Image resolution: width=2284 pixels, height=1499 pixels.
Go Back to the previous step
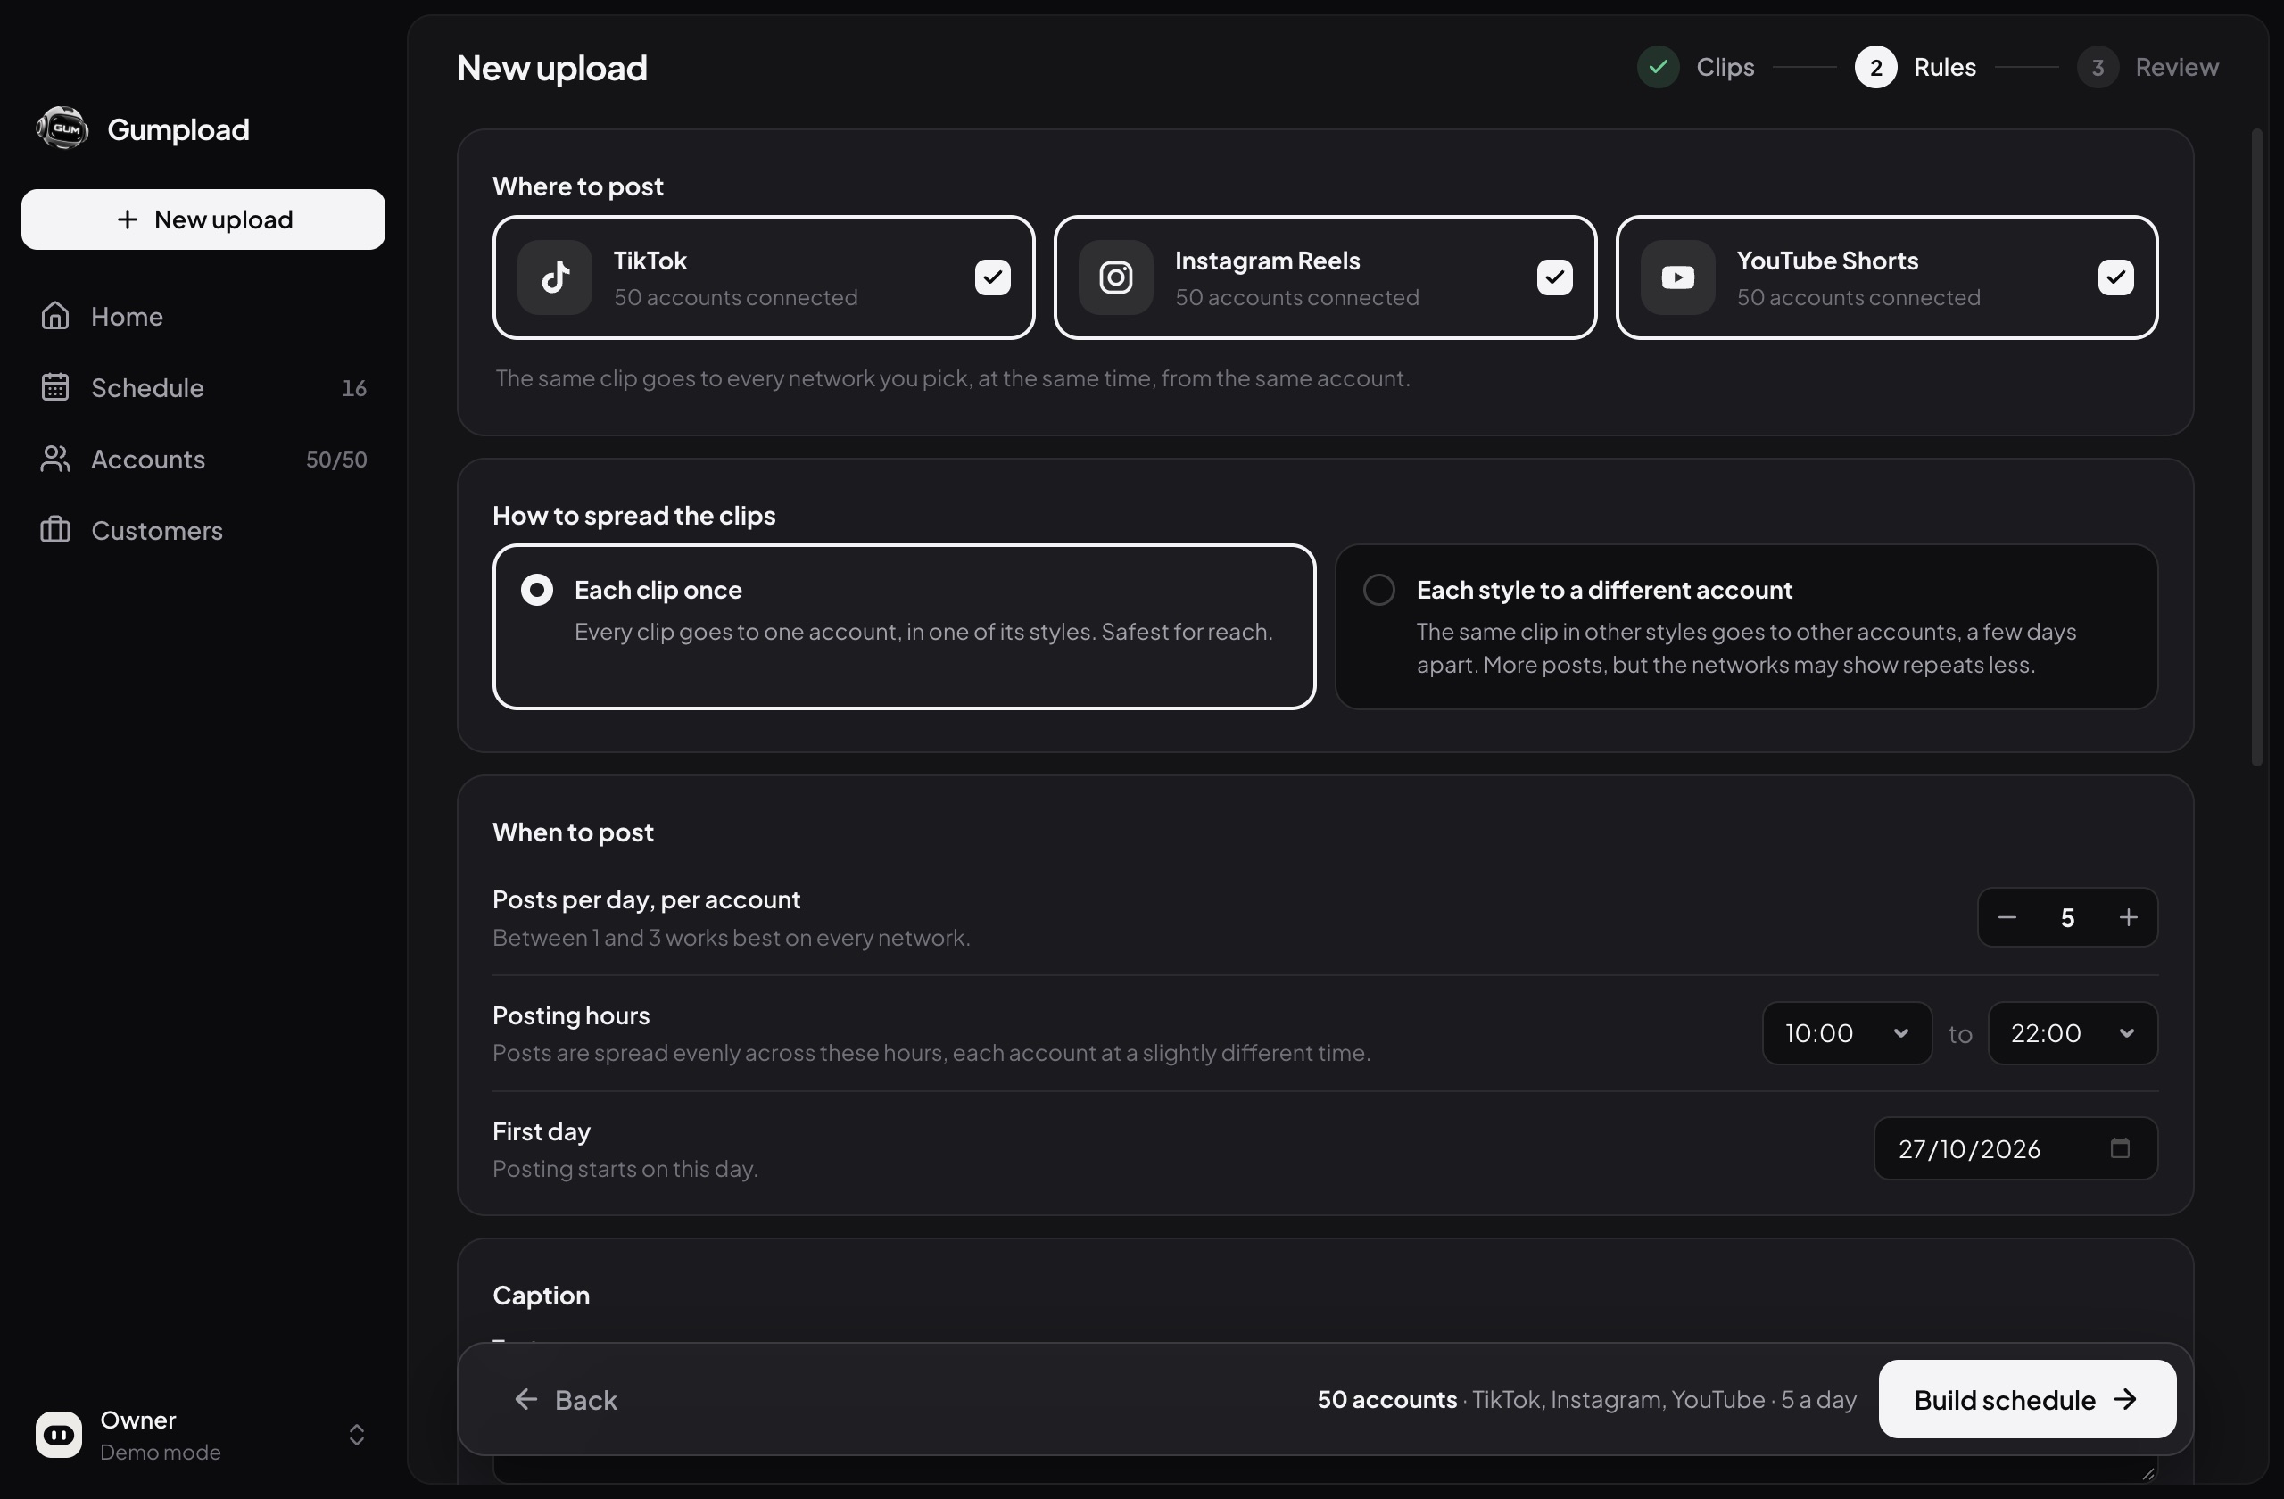tap(567, 1400)
